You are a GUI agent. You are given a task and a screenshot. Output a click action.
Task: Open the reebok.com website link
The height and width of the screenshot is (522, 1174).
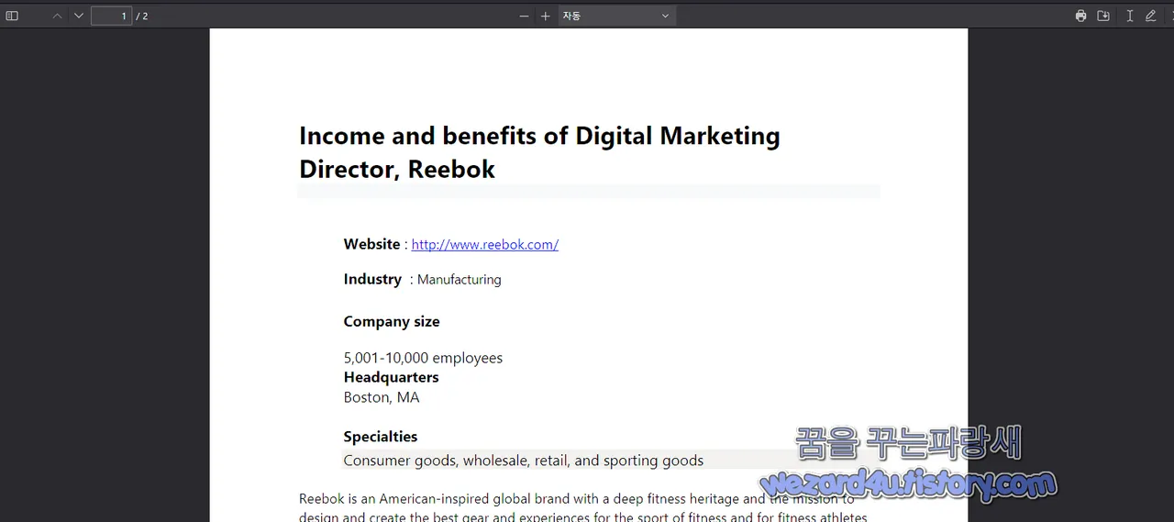(x=484, y=244)
